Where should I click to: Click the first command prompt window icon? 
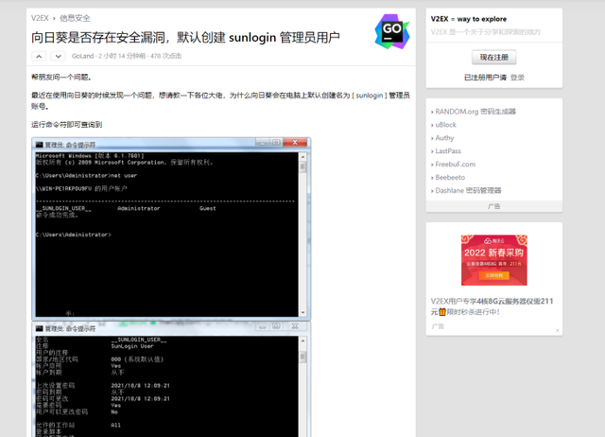(x=38, y=143)
